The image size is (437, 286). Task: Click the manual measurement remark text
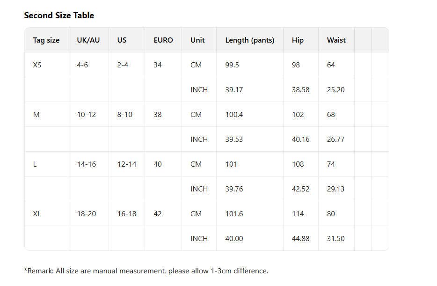pos(146,271)
